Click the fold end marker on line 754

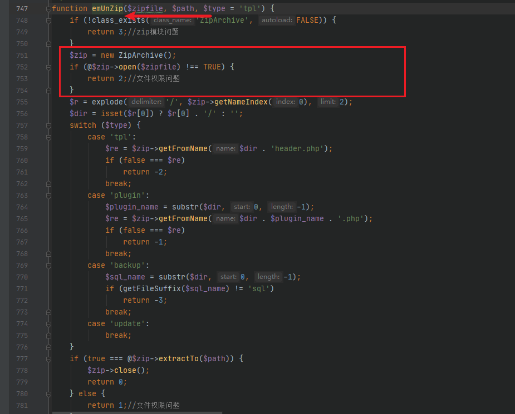[48, 91]
